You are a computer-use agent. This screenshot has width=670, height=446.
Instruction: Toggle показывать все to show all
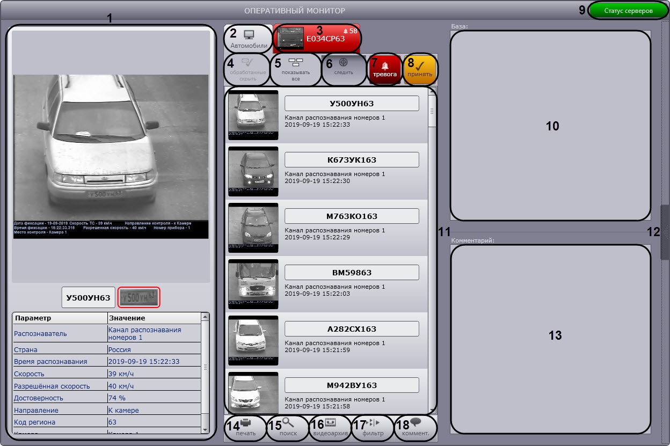(295, 69)
